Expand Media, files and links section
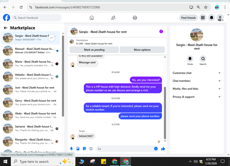This screenshot has height=166, width=230. pos(196,89)
